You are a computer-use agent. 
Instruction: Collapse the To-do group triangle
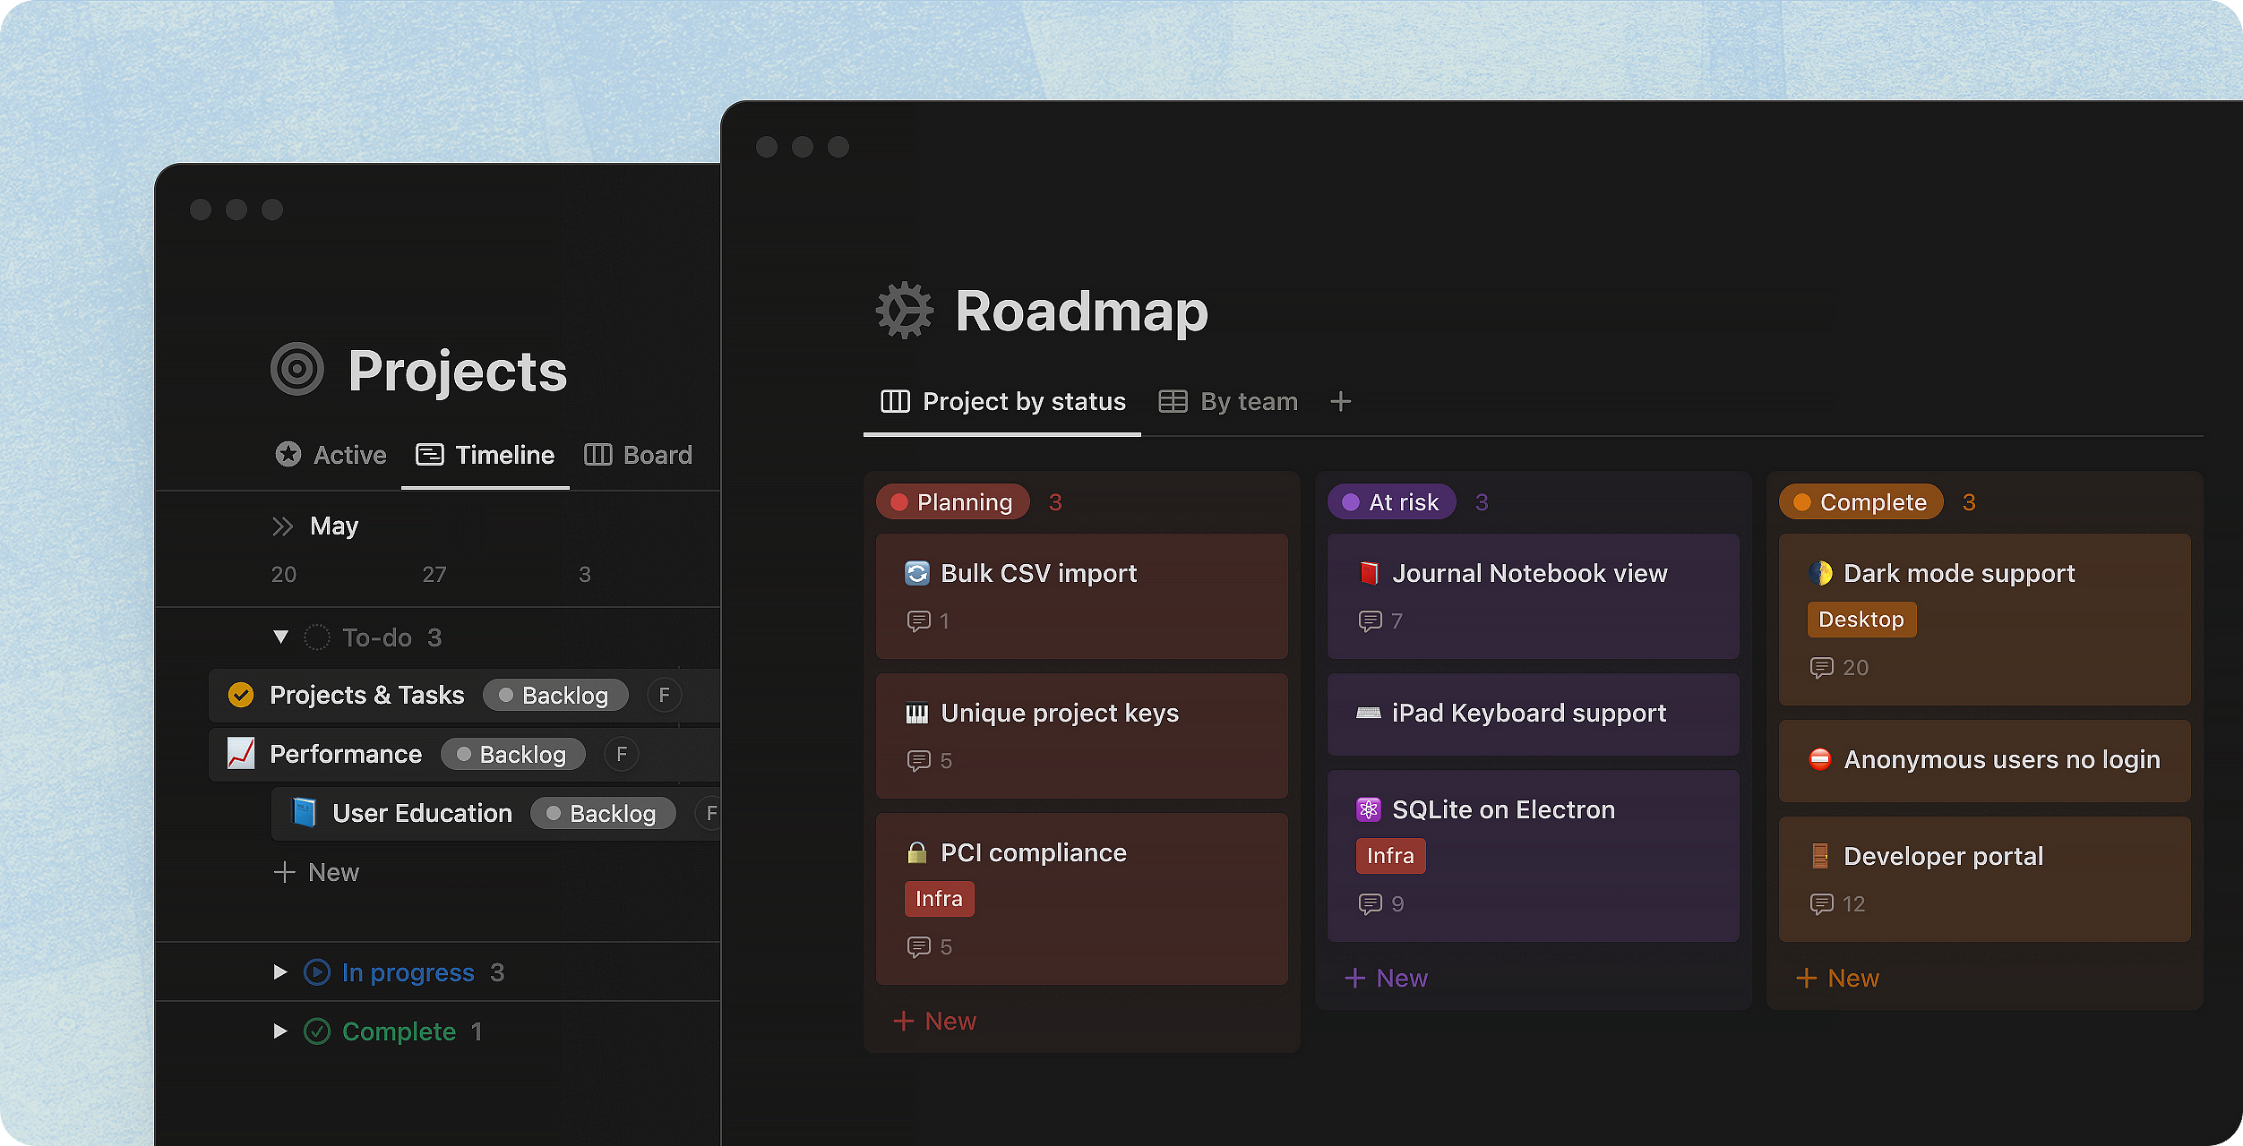[x=280, y=637]
